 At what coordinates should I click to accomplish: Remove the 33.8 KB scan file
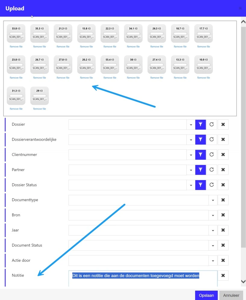(16, 46)
